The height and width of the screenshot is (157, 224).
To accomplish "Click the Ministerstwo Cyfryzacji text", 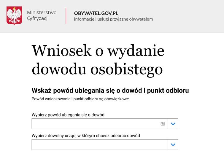I will click(x=42, y=15).
